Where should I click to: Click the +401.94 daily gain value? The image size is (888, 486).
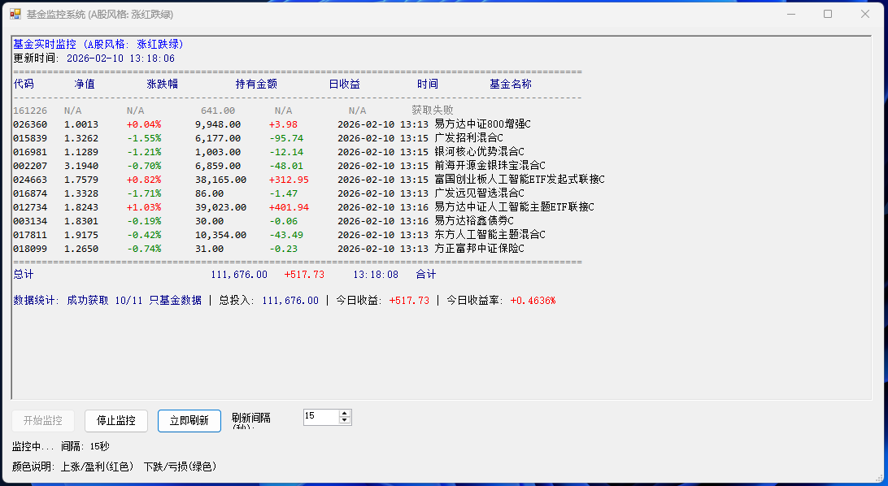pos(289,207)
